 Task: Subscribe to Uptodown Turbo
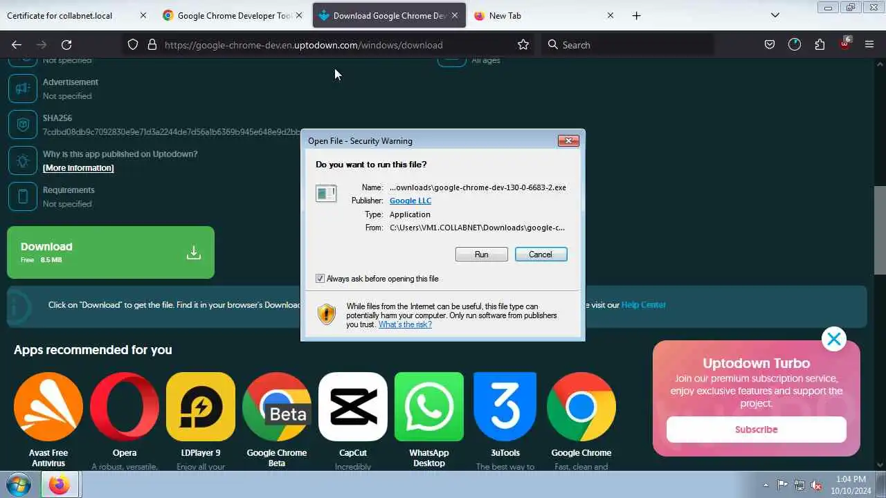point(756,430)
